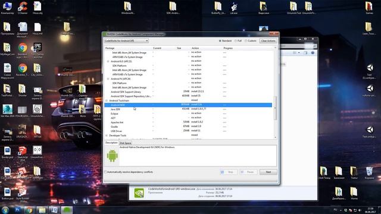Launch CCleaner from the desktop

click(23, 7)
